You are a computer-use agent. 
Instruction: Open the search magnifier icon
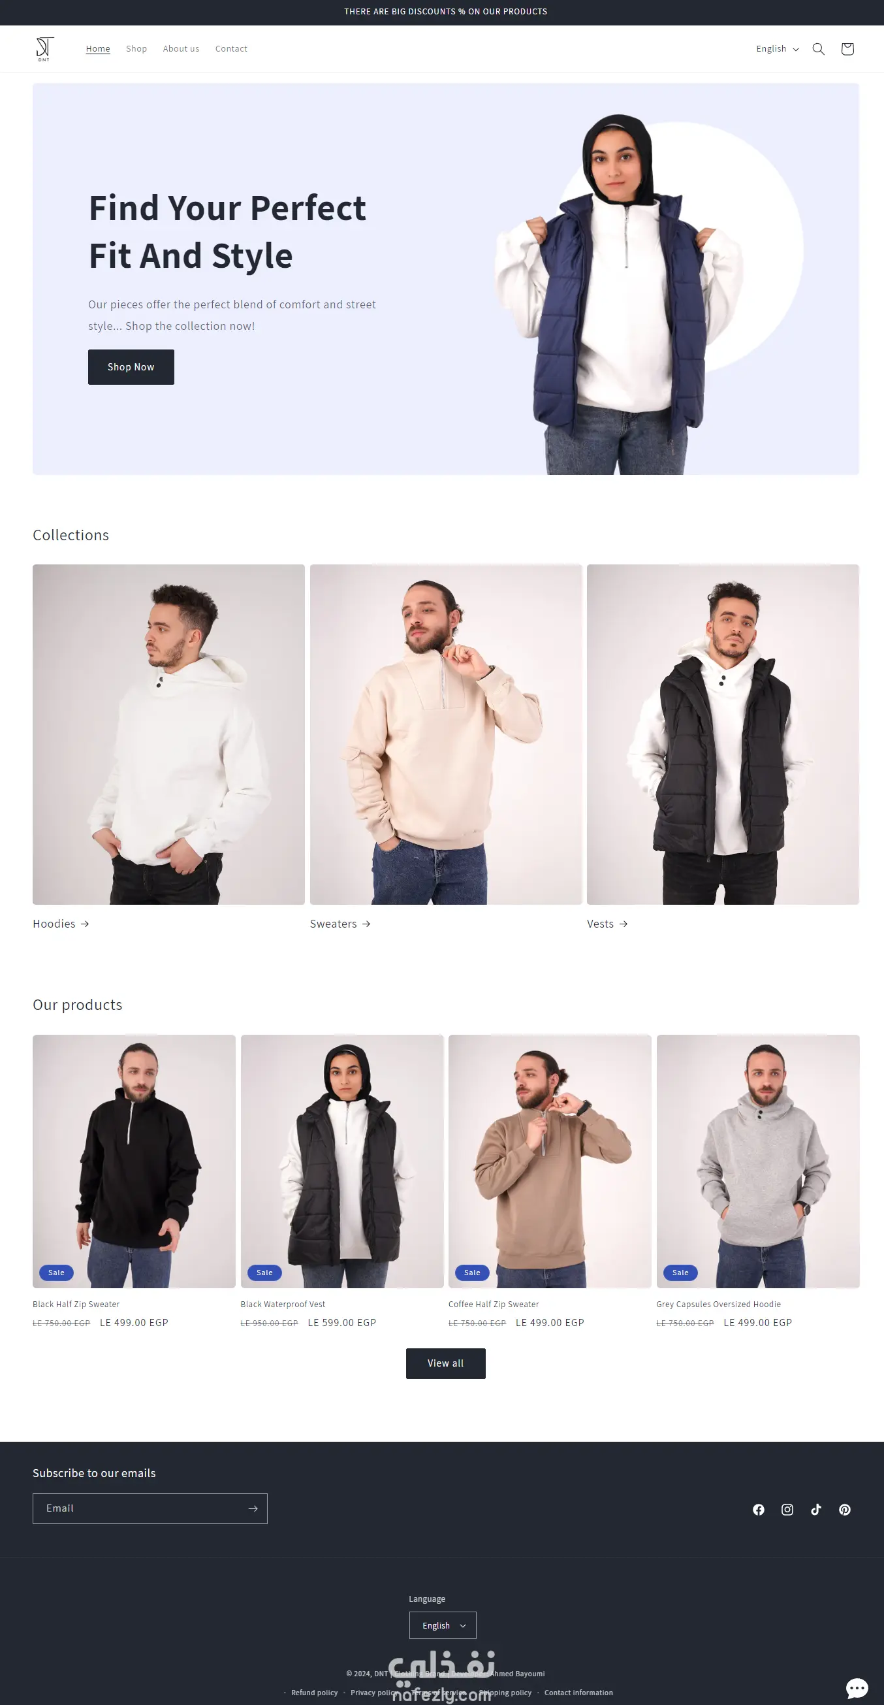pos(818,49)
